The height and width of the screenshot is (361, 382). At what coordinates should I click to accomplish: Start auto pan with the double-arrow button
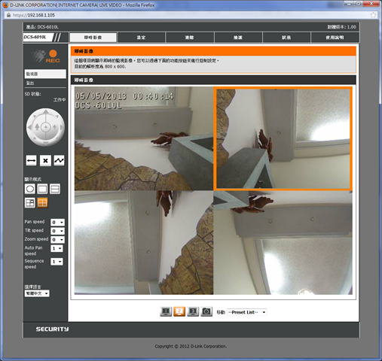click(31, 160)
